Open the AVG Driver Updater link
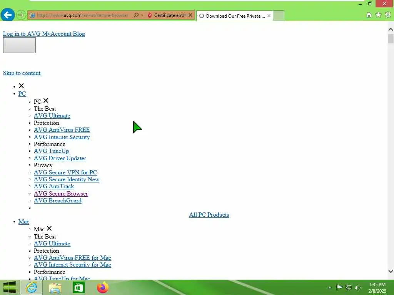The width and height of the screenshot is (394, 295). click(60, 158)
